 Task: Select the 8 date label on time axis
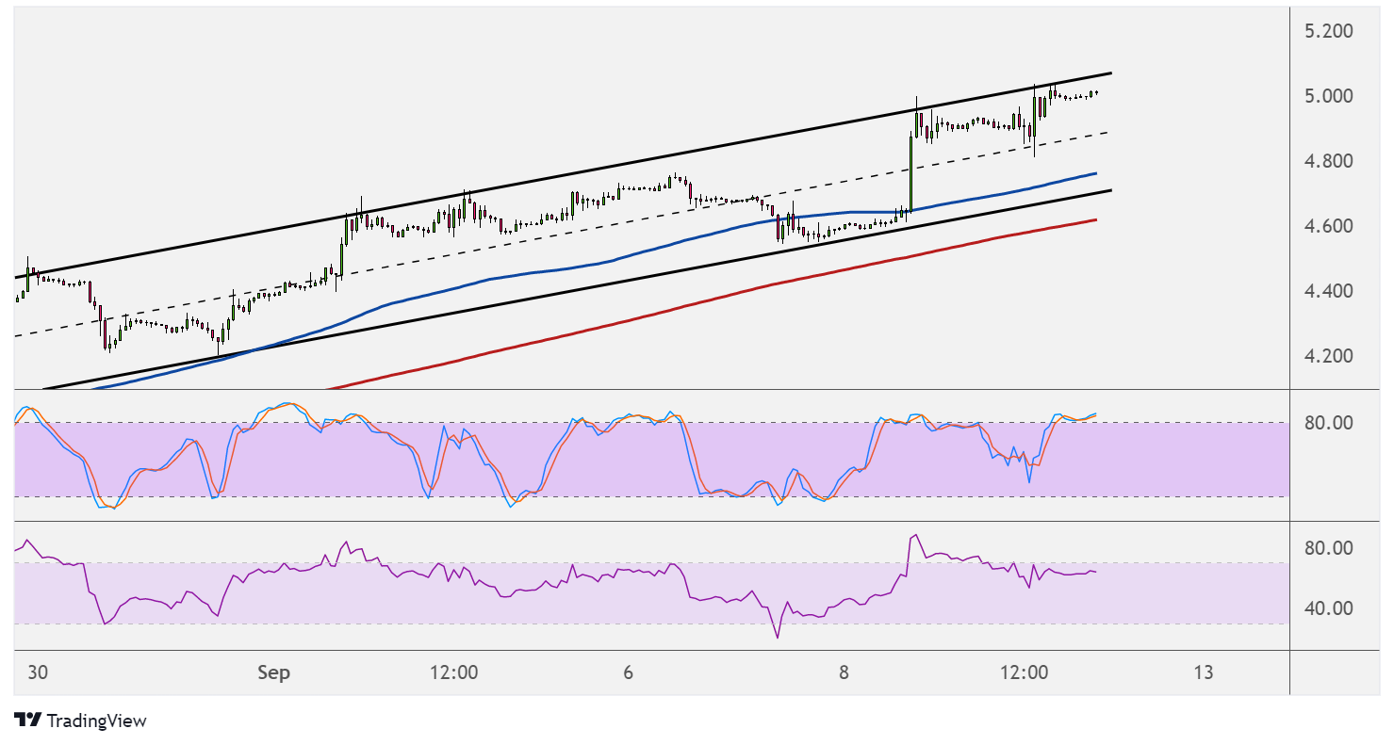(844, 673)
